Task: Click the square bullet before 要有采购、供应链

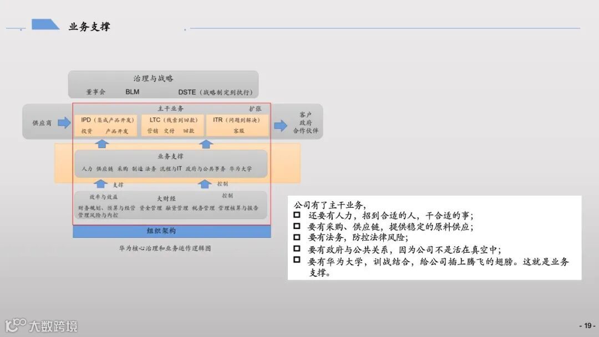Action: 297,226
